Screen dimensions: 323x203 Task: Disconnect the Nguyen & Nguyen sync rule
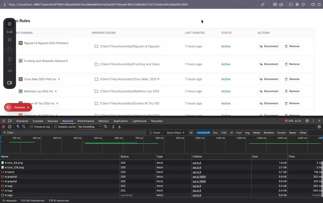pyautogui.click(x=269, y=46)
